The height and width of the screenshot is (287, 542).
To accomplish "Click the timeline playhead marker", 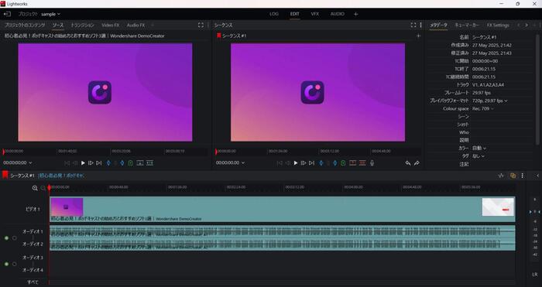I will tap(49, 187).
